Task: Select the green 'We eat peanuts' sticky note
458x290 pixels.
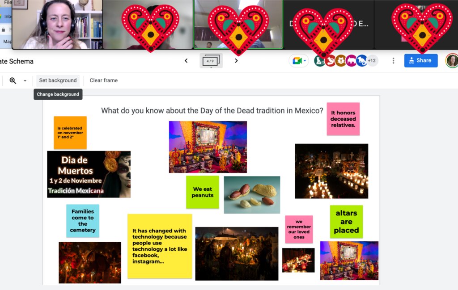Action: coord(203,192)
